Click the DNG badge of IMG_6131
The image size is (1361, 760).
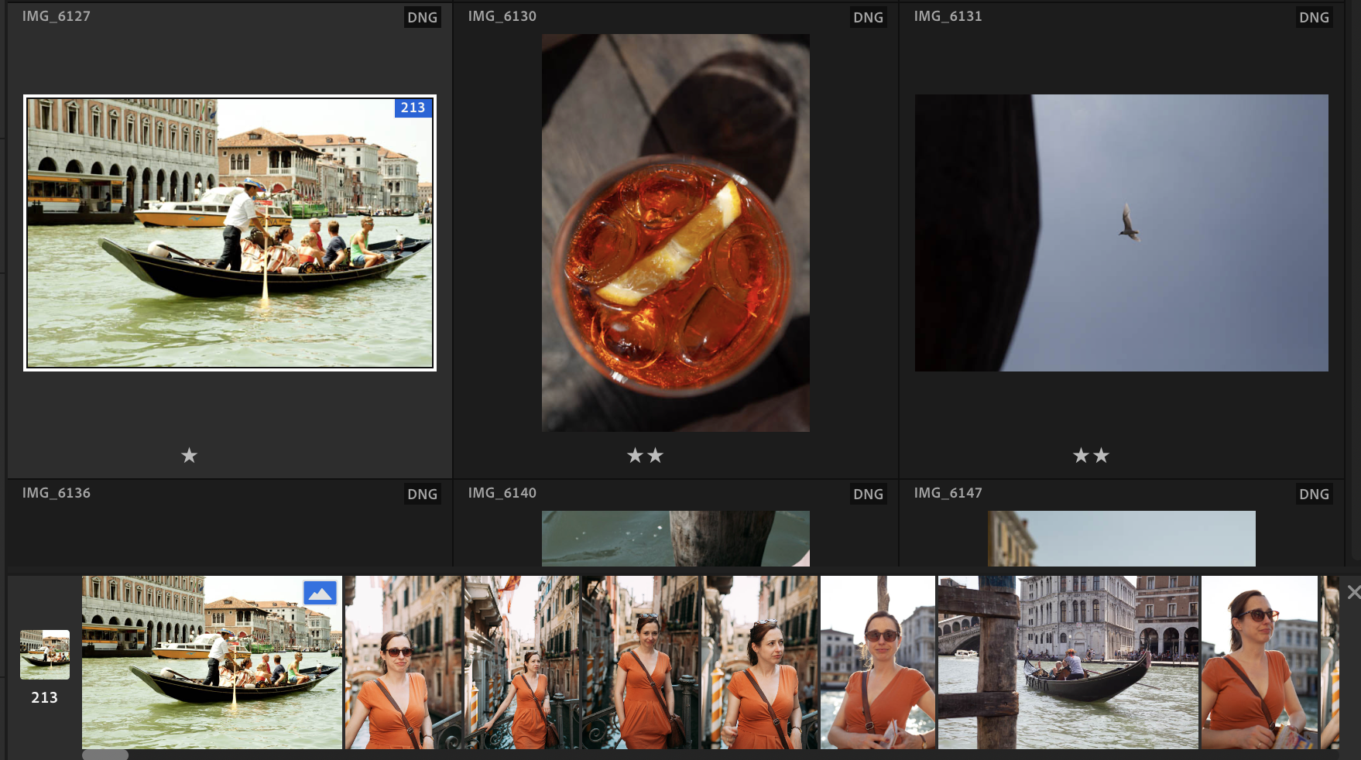pyautogui.click(x=1315, y=17)
